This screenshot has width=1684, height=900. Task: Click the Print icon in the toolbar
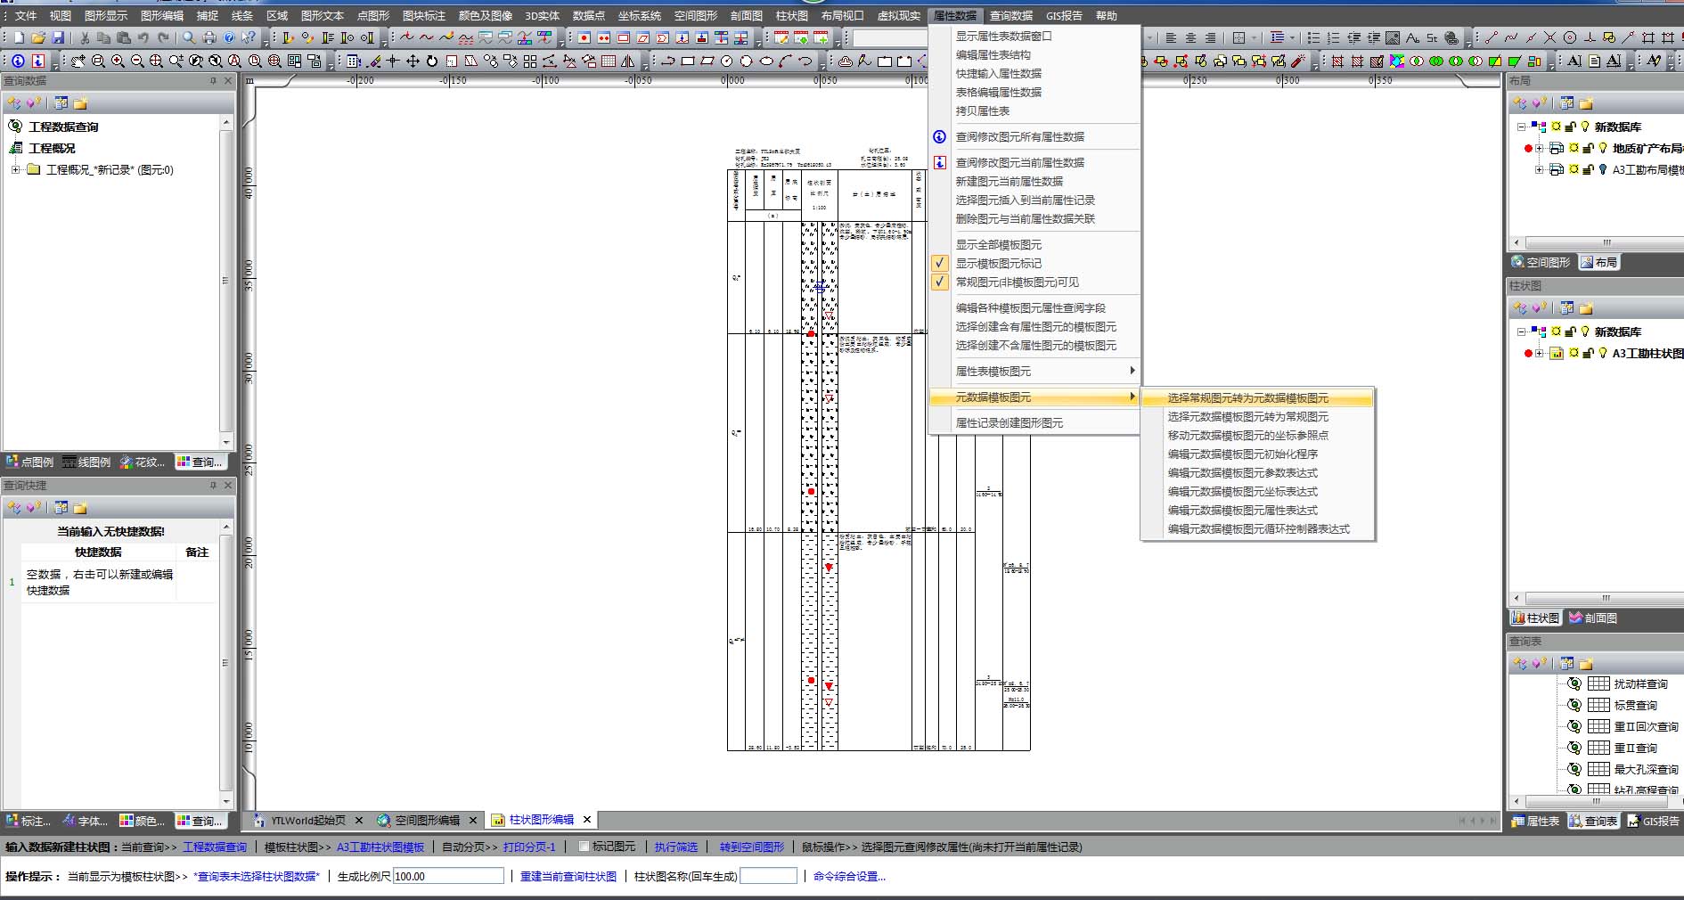pos(209,37)
